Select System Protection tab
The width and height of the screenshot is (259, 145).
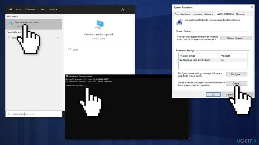(x=225, y=14)
